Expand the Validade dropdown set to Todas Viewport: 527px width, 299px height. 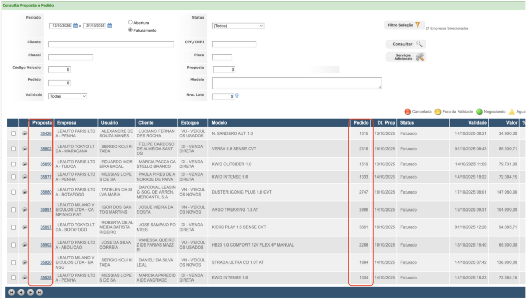click(x=68, y=96)
